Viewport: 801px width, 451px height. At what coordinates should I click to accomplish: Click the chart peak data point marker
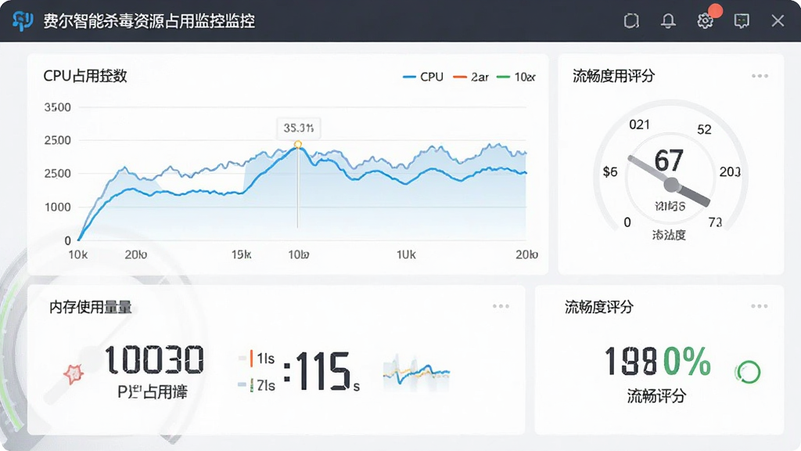click(298, 145)
